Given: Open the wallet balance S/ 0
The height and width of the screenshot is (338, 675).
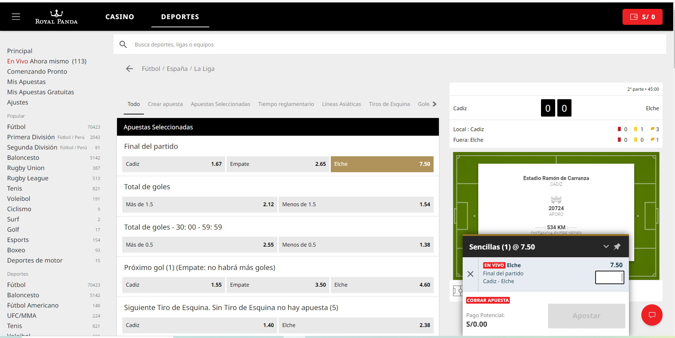Looking at the screenshot, I should pos(642,17).
